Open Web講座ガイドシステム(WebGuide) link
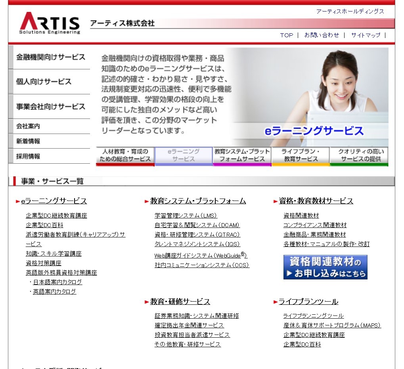404x369 pixels. point(201,255)
